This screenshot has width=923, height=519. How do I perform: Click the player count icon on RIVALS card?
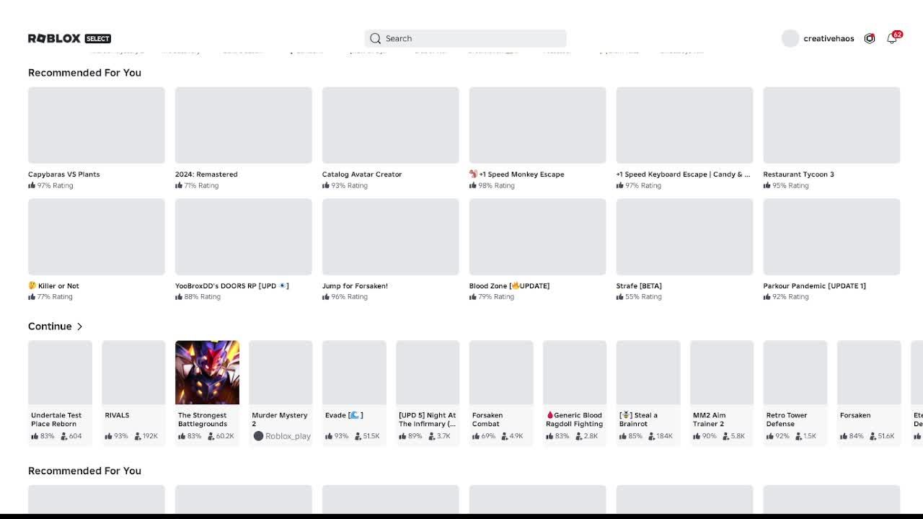[138, 435]
